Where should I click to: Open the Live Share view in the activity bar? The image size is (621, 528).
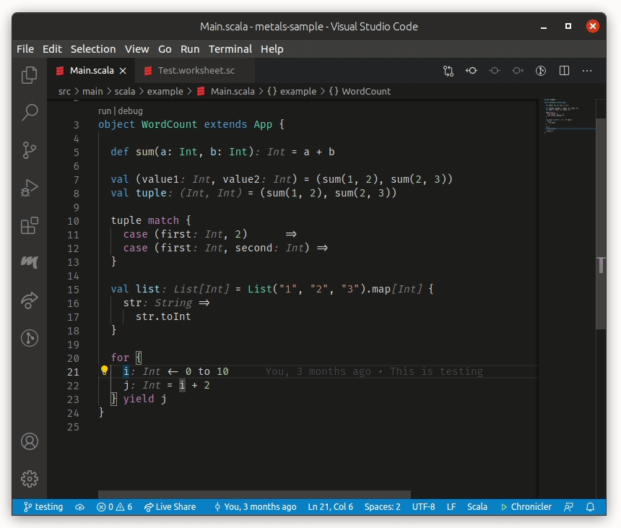pyautogui.click(x=30, y=300)
